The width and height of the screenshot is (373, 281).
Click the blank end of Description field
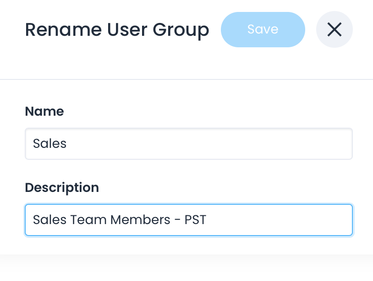[x=280, y=220]
